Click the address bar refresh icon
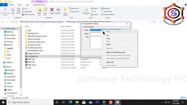187x105 pixels. 154,22
